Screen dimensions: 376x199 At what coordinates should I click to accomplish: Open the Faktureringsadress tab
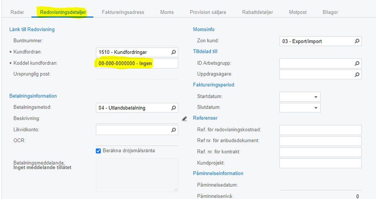pyautogui.click(x=123, y=12)
